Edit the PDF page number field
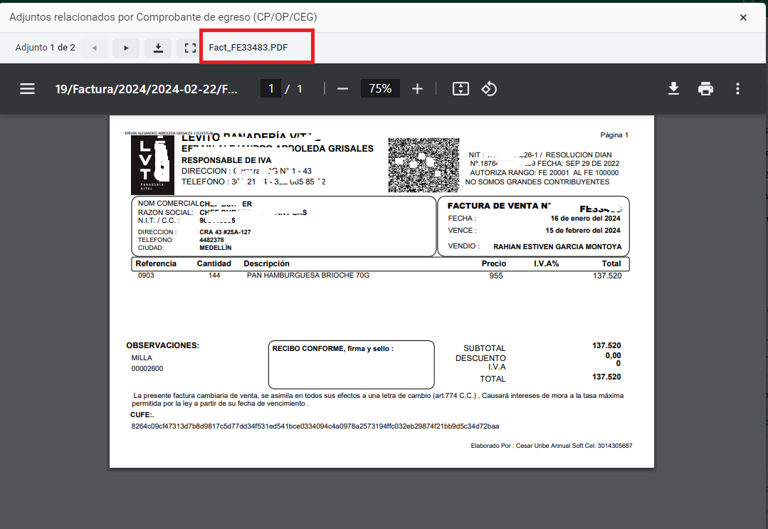This screenshot has height=529, width=768. [270, 89]
